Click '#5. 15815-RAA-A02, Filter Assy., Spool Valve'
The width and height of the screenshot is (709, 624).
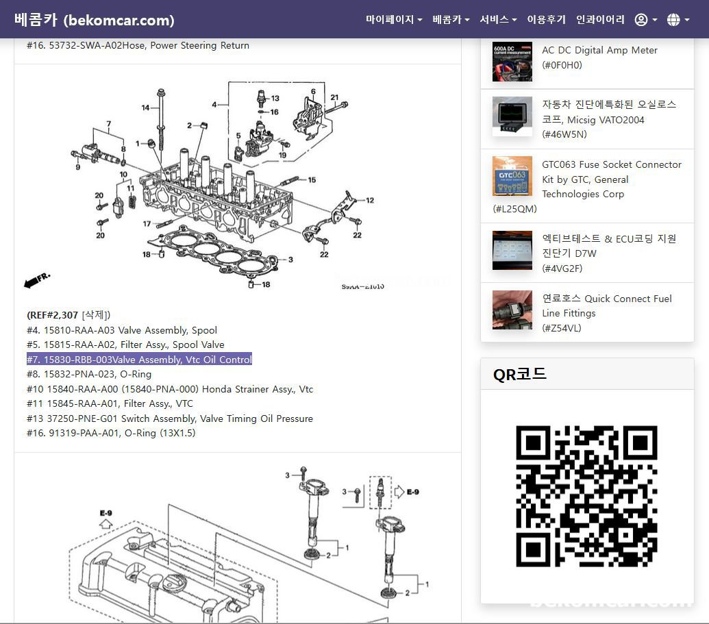coord(125,345)
